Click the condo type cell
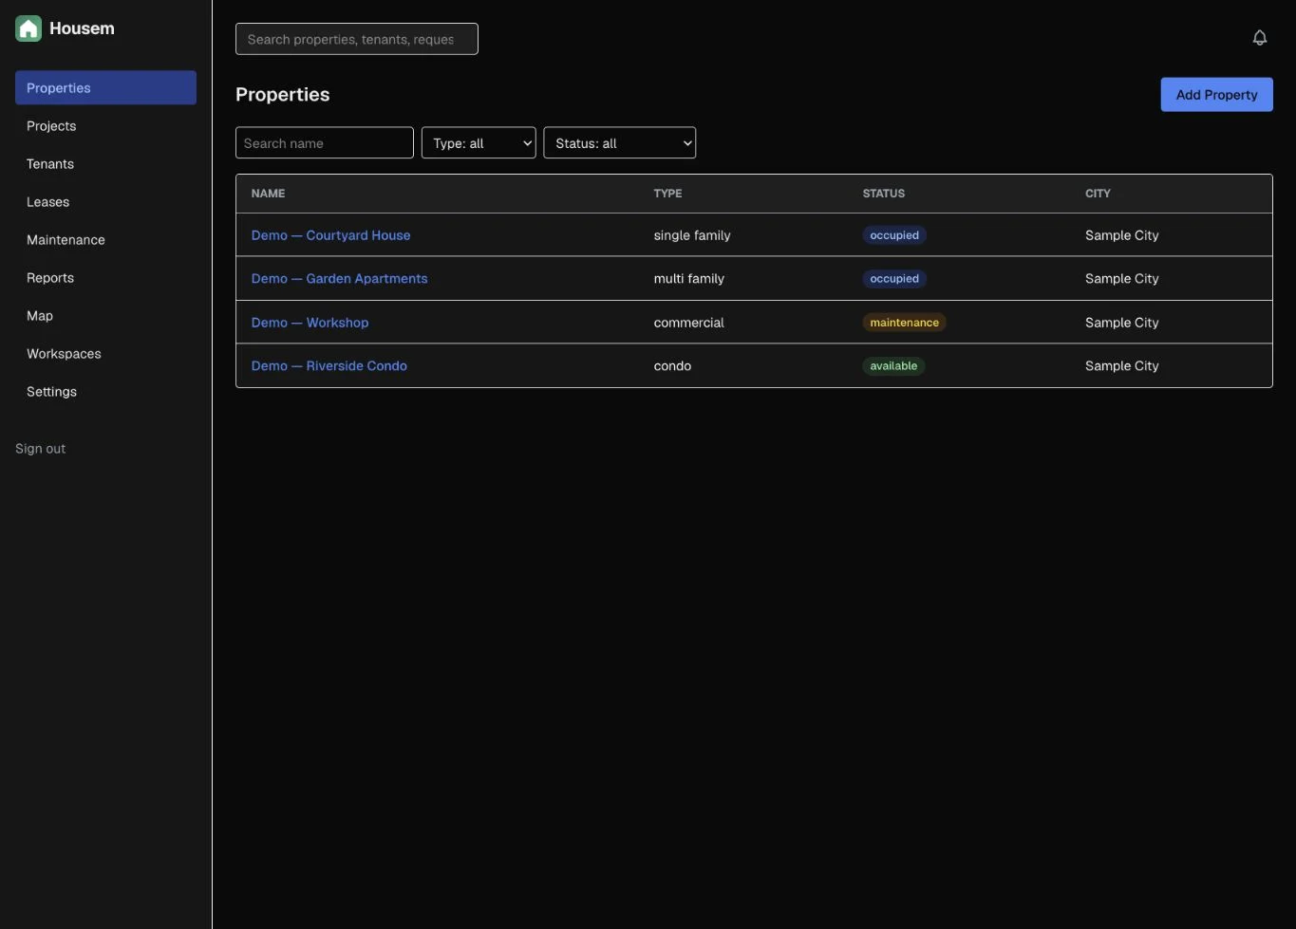Image resolution: width=1296 pixels, height=929 pixels. (672, 366)
